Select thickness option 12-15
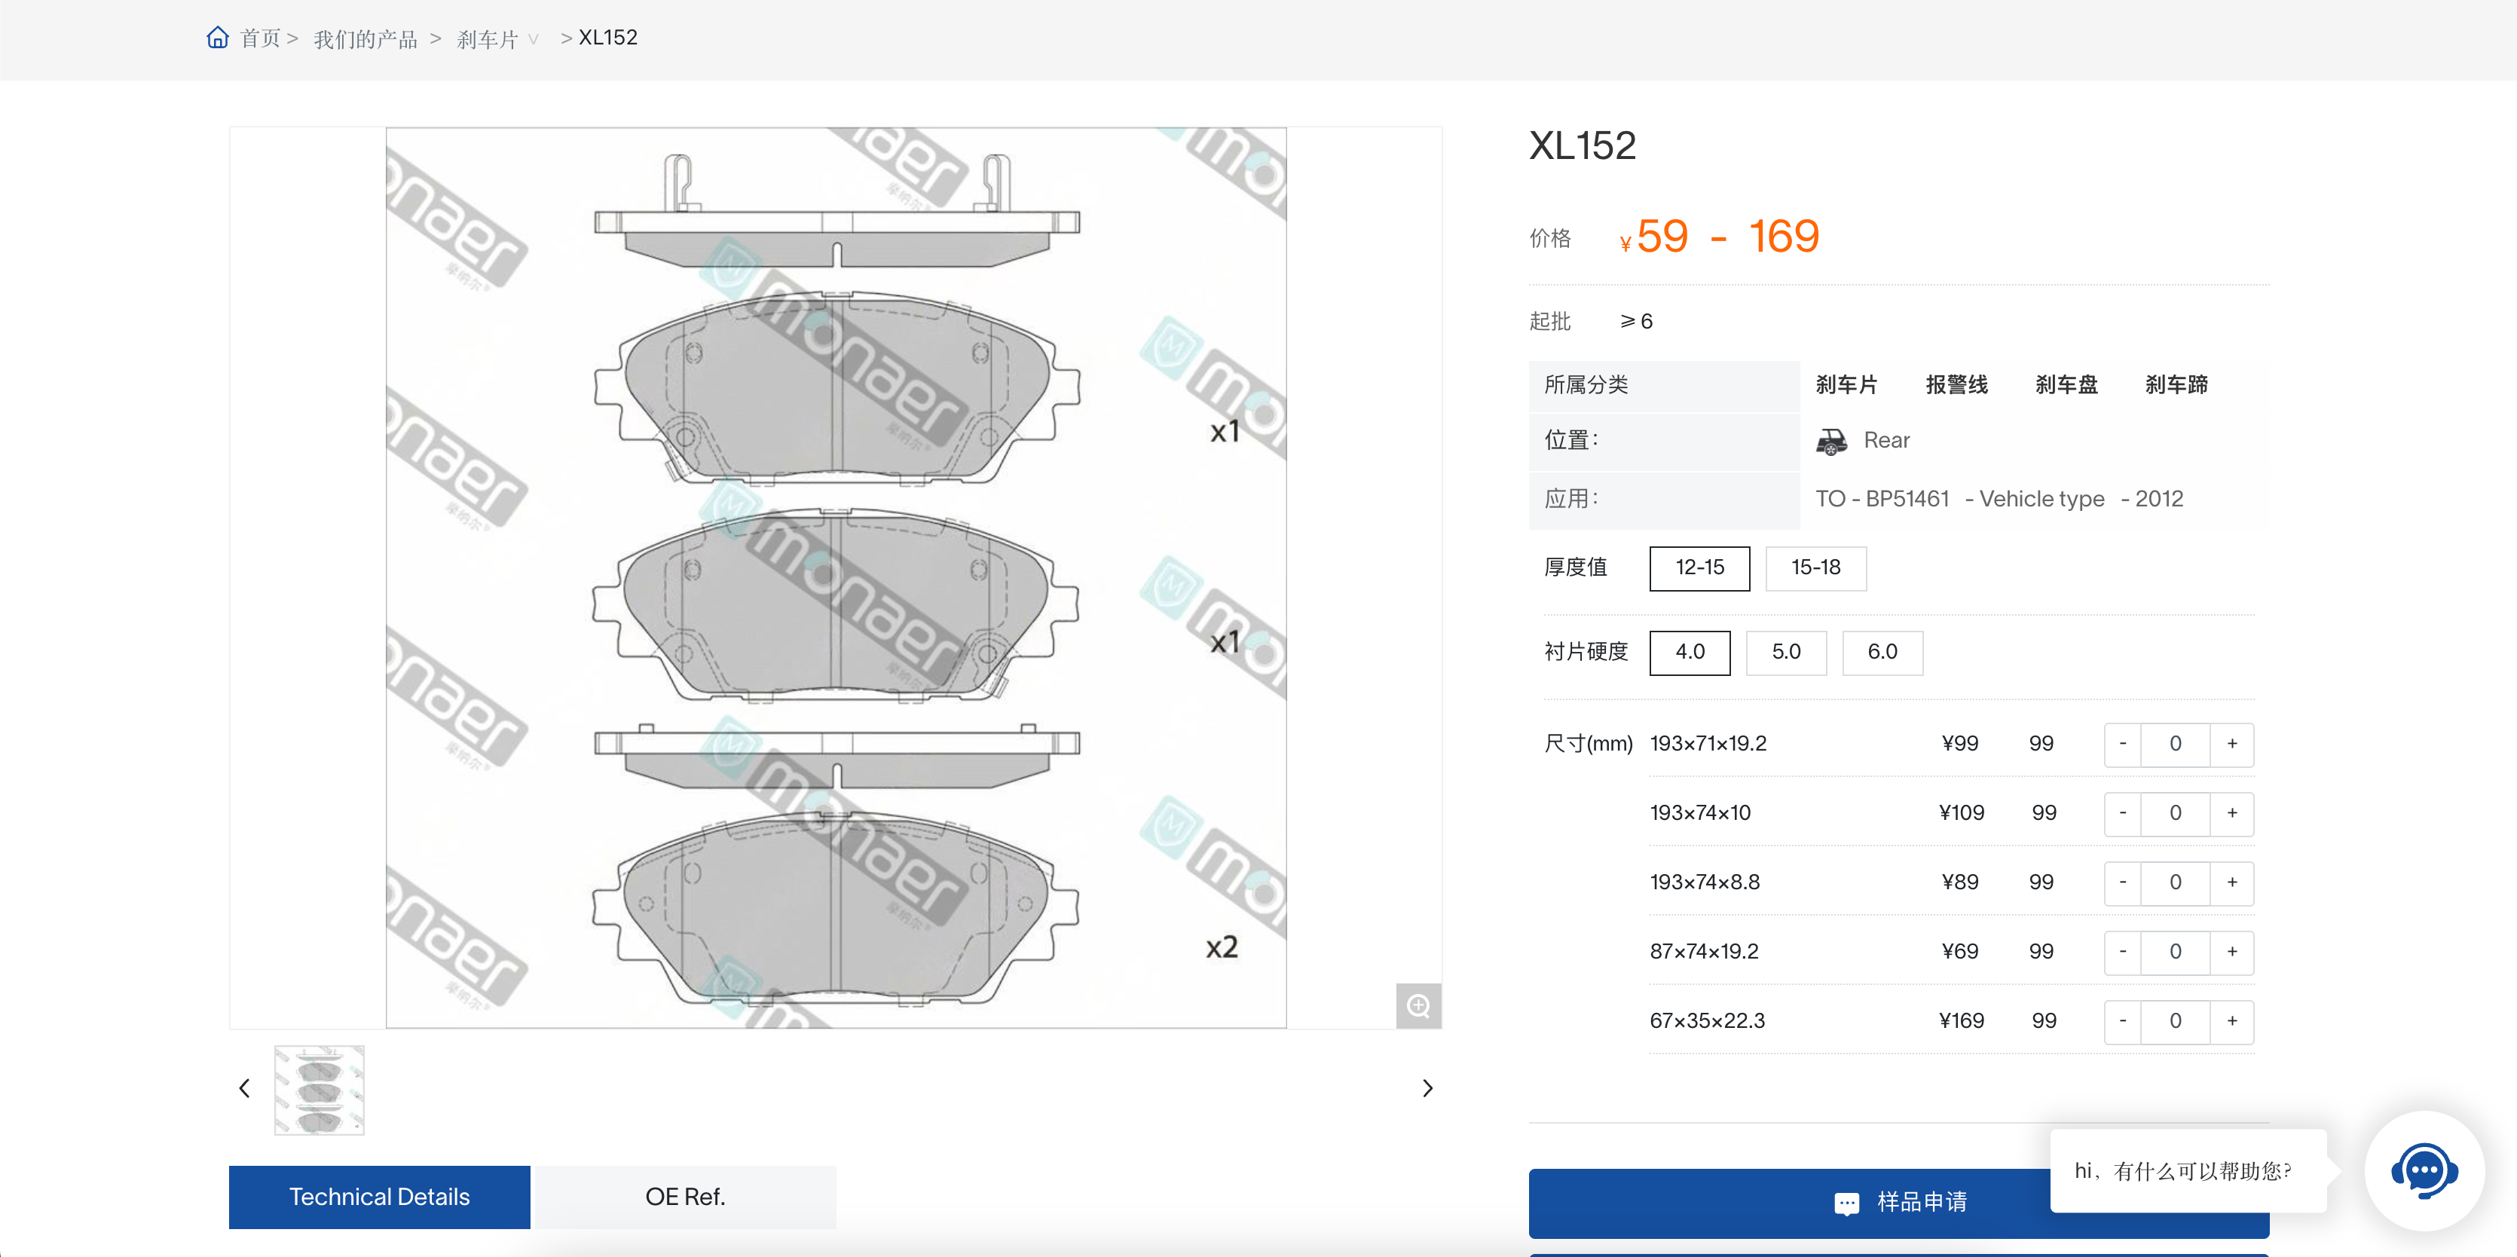The height and width of the screenshot is (1257, 2517). 1699,568
